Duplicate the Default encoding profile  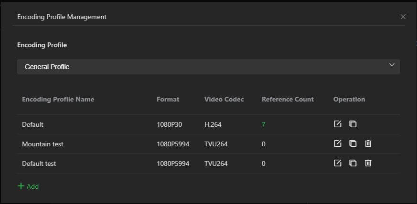pos(353,124)
